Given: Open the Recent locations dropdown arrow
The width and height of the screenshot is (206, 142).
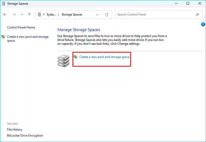Looking at the screenshot, I should pos(22,14).
